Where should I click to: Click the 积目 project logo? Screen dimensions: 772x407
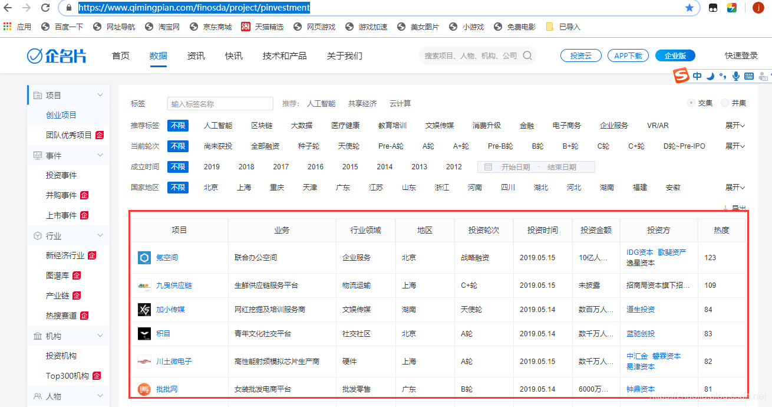144,334
